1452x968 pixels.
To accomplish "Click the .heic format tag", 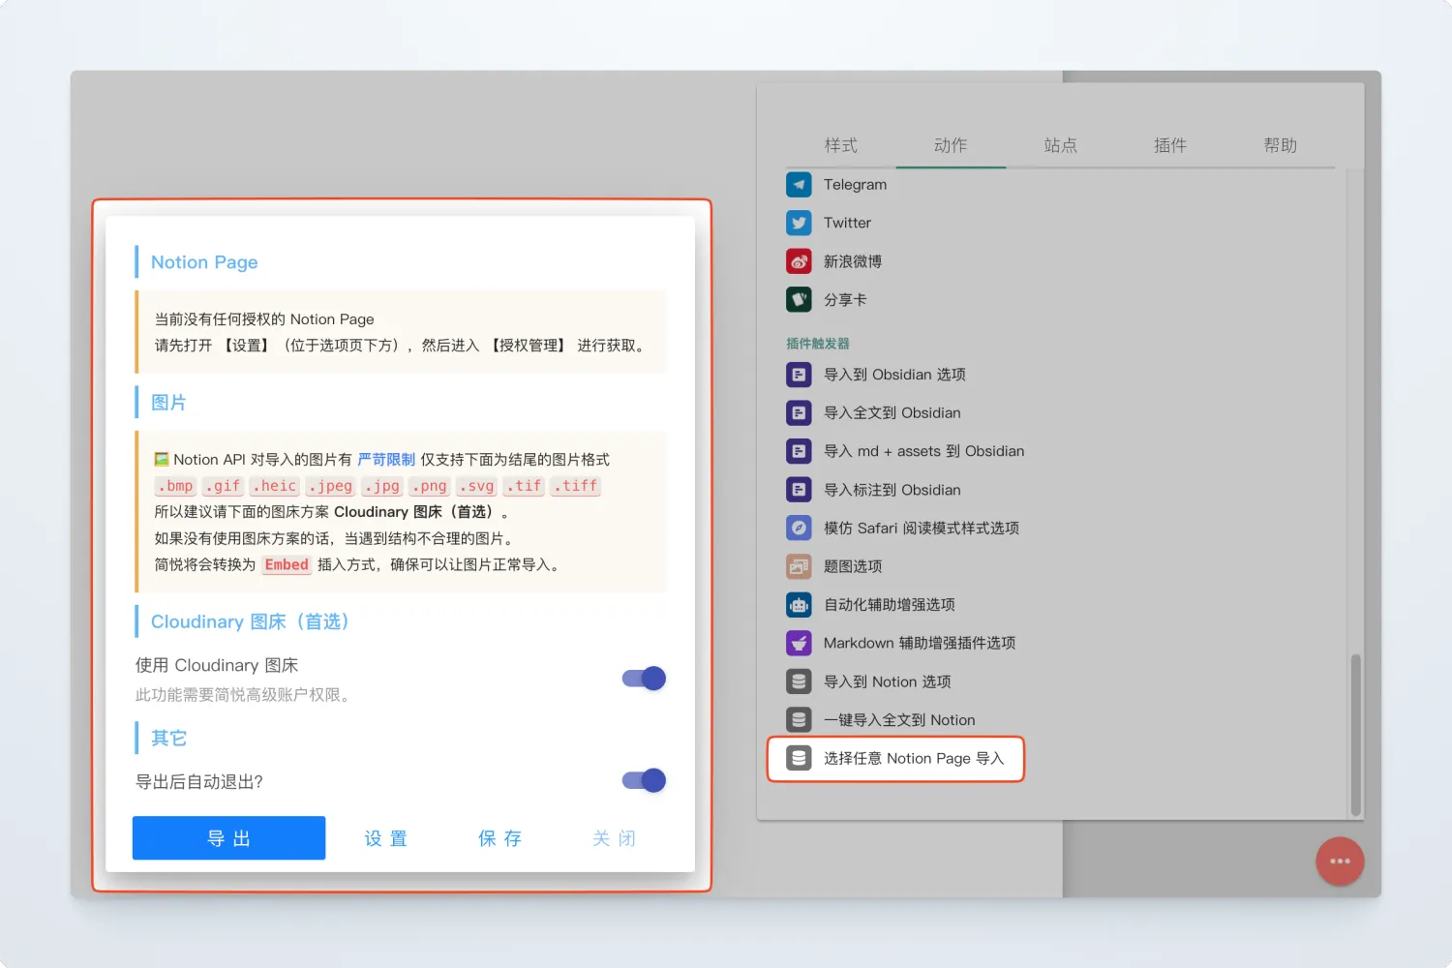I will point(274,486).
